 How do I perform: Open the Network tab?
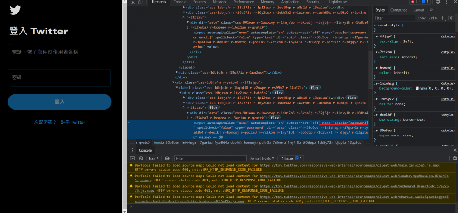[x=220, y=2]
